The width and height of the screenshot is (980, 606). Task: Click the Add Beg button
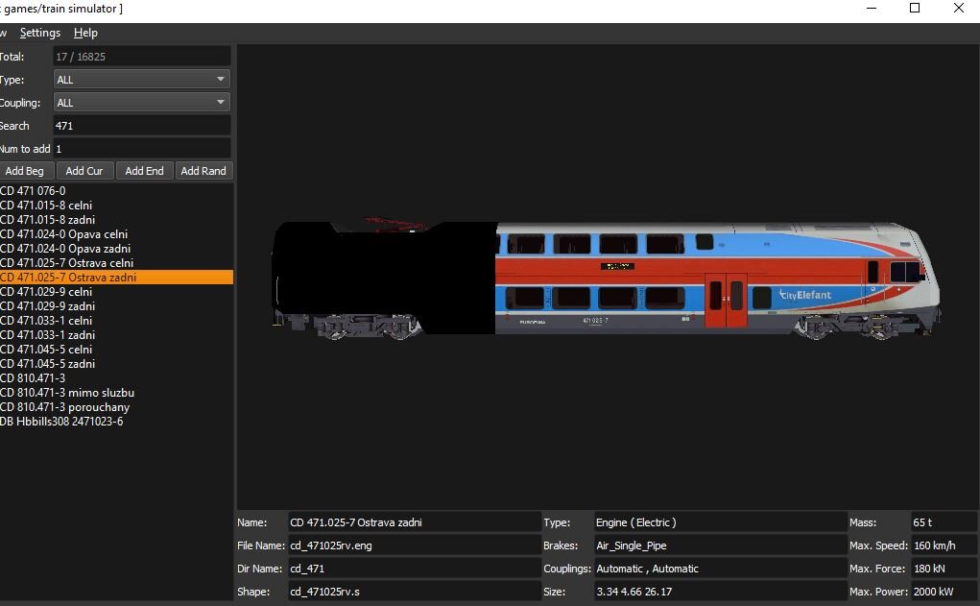[25, 171]
